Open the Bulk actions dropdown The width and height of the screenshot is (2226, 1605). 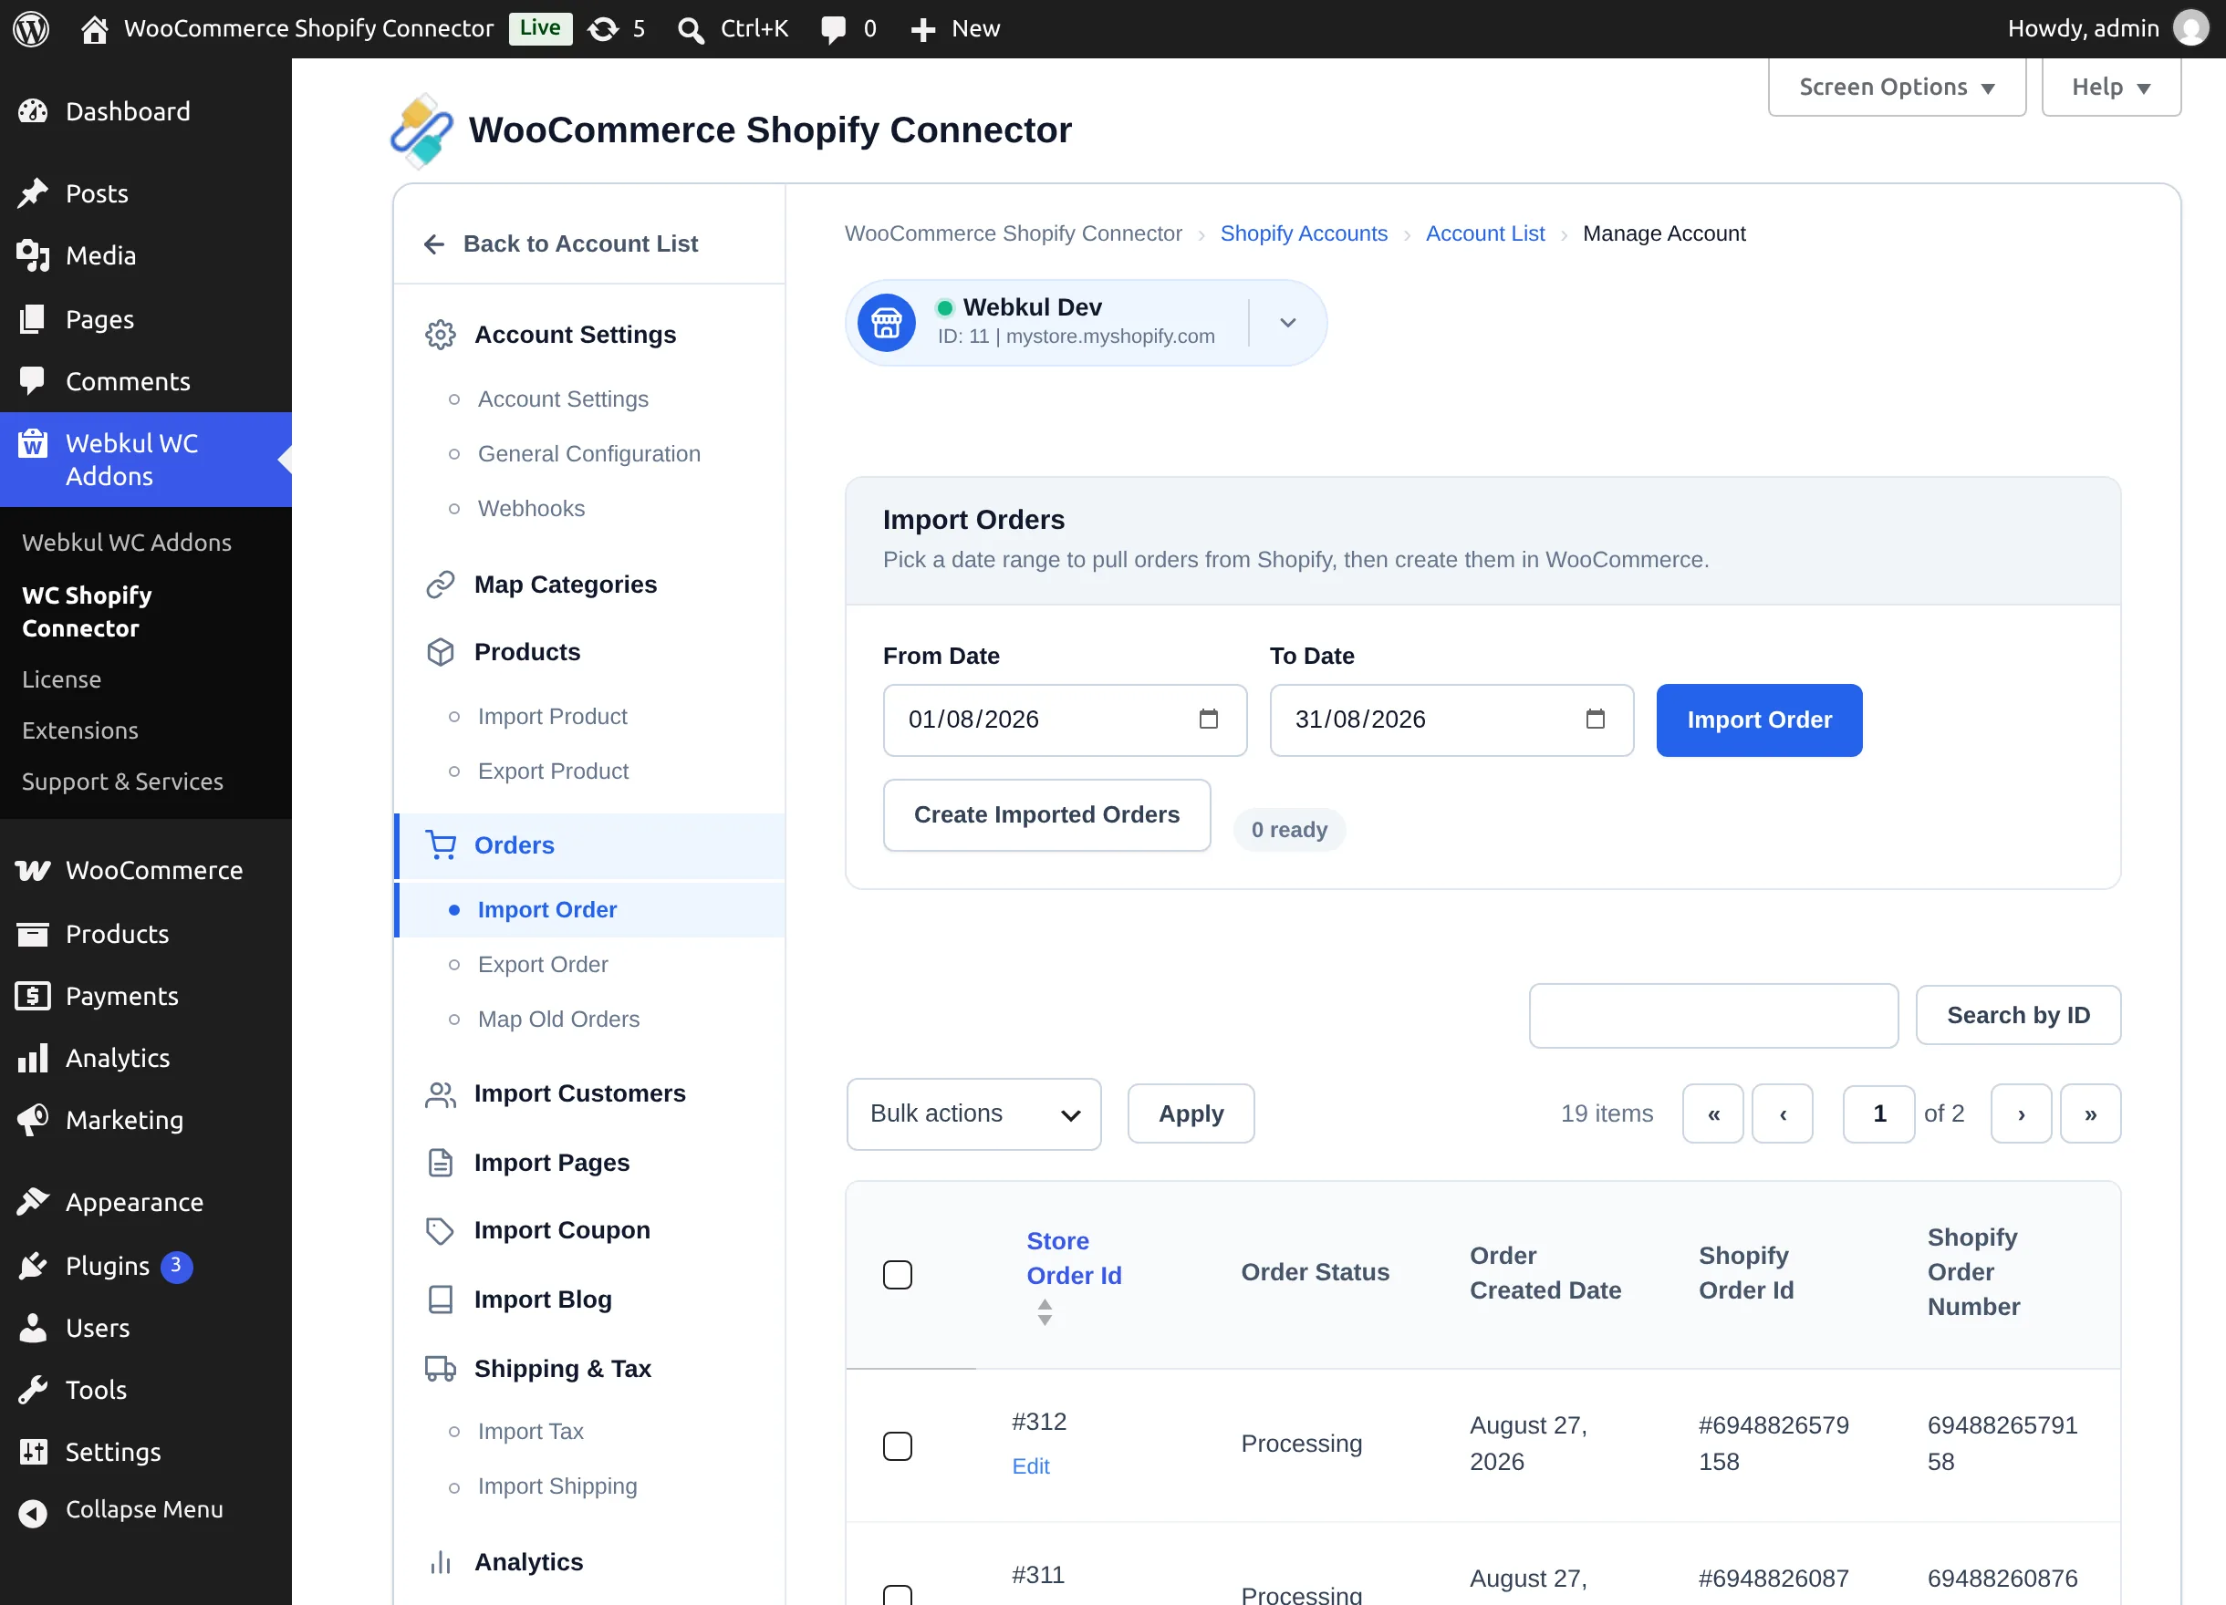coord(973,1113)
